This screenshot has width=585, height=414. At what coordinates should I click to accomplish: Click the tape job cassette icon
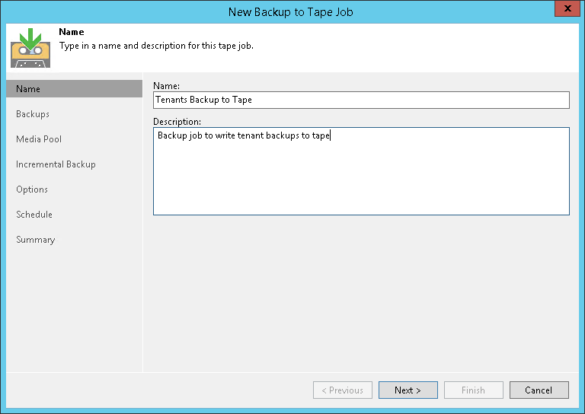[30, 47]
